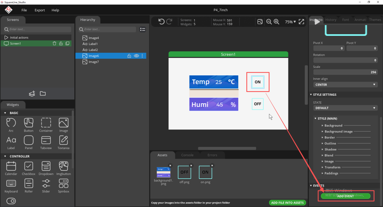
Task: Switch to the History tab
Action: pos(331,20)
